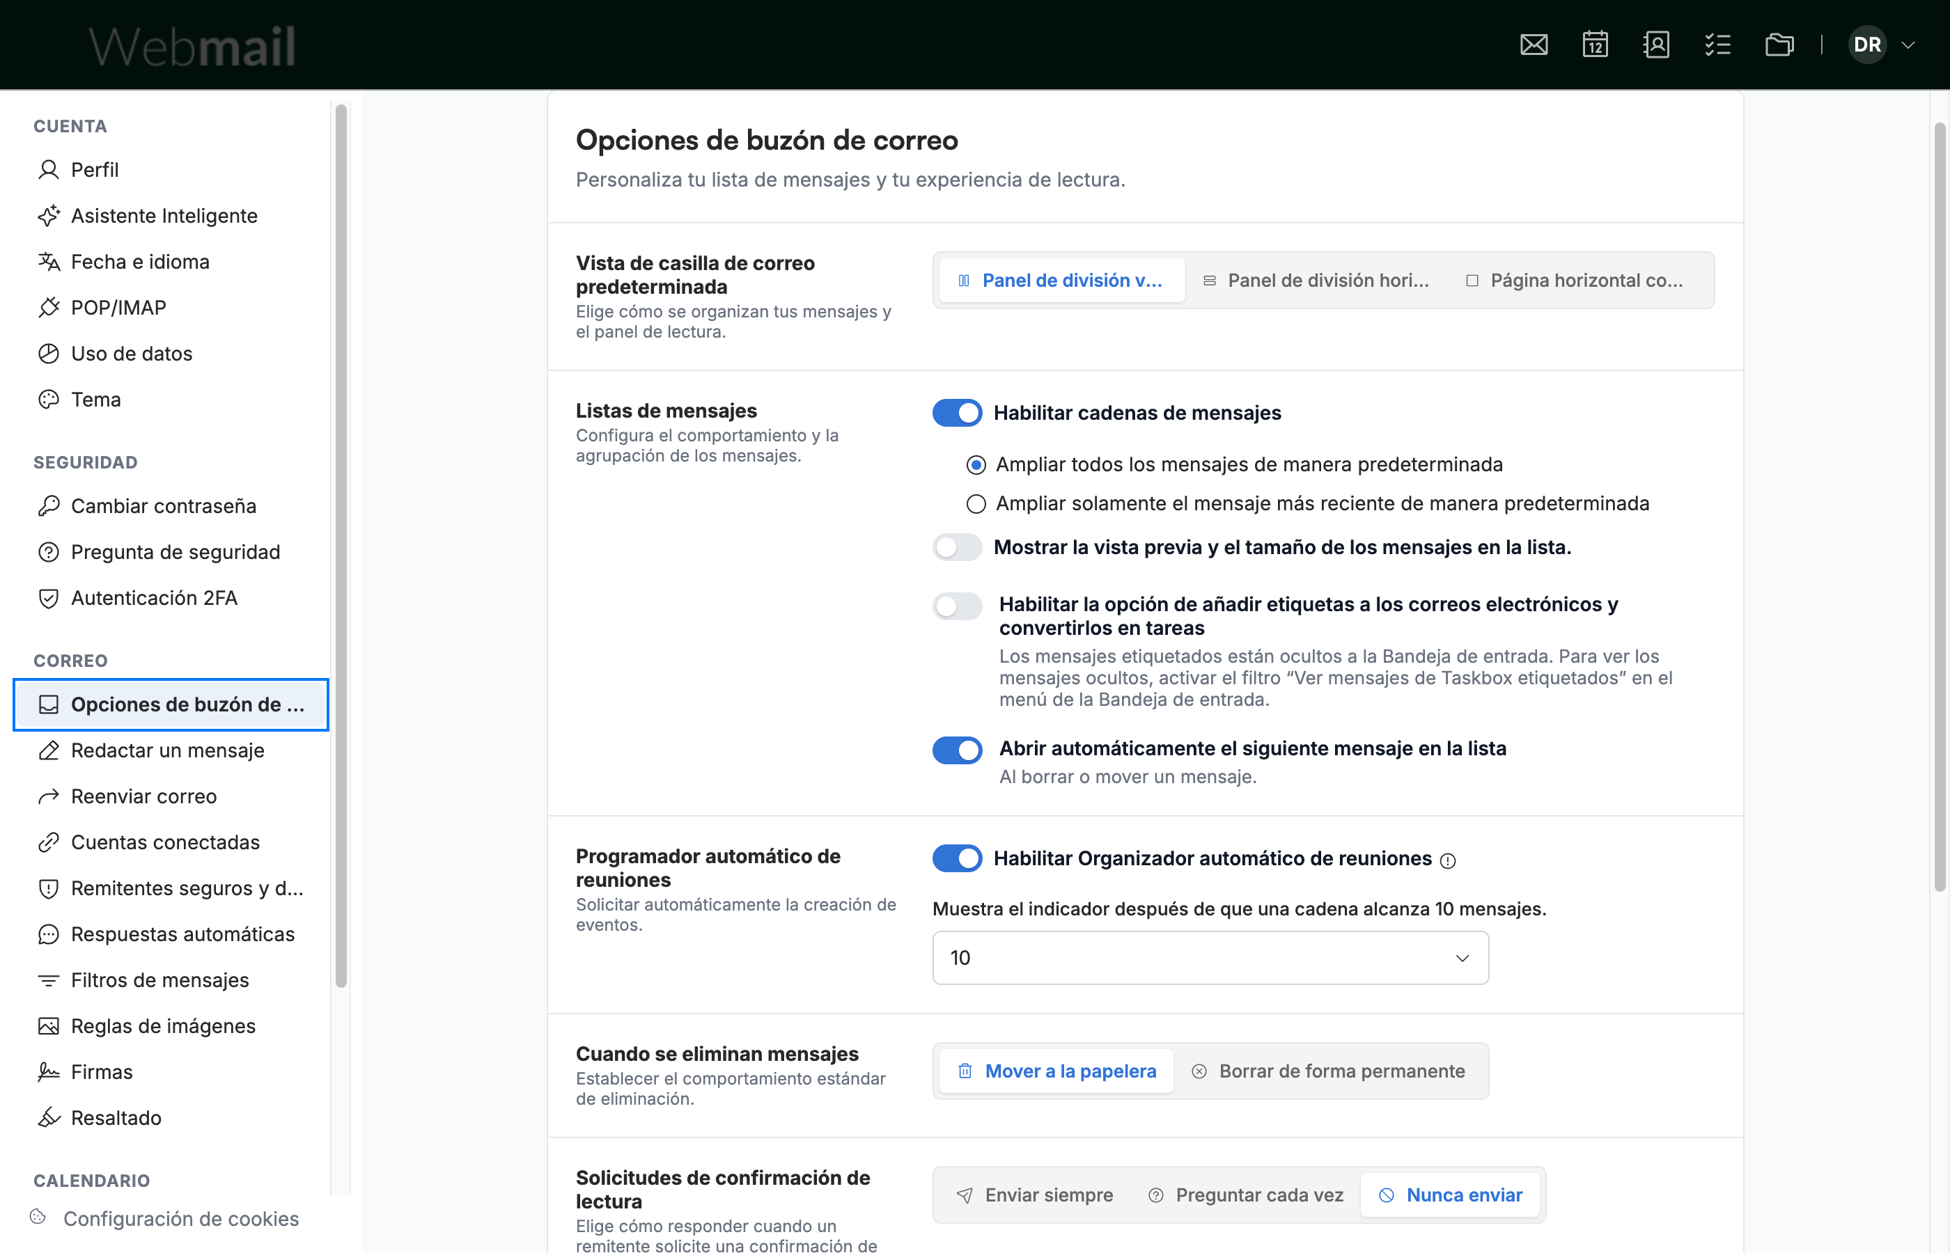This screenshot has width=1950, height=1253.
Task: Open Configuración de cookies link
Action: [x=180, y=1219]
